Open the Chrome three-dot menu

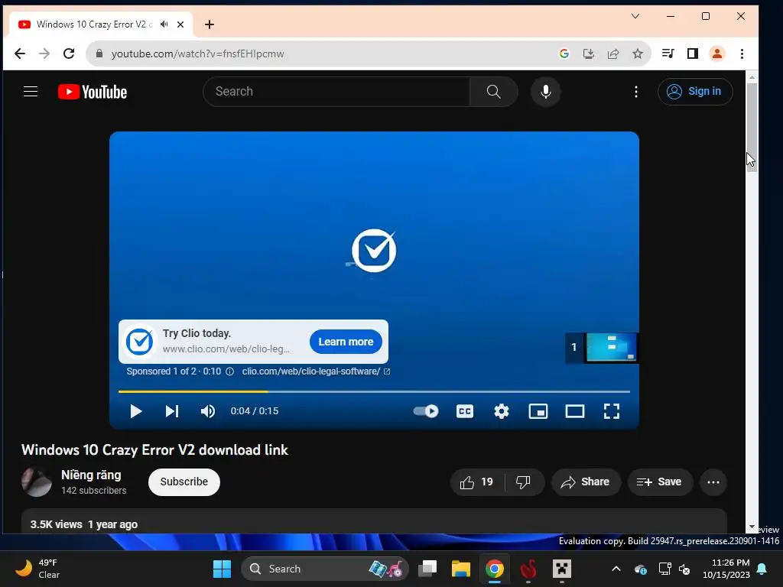(x=742, y=54)
